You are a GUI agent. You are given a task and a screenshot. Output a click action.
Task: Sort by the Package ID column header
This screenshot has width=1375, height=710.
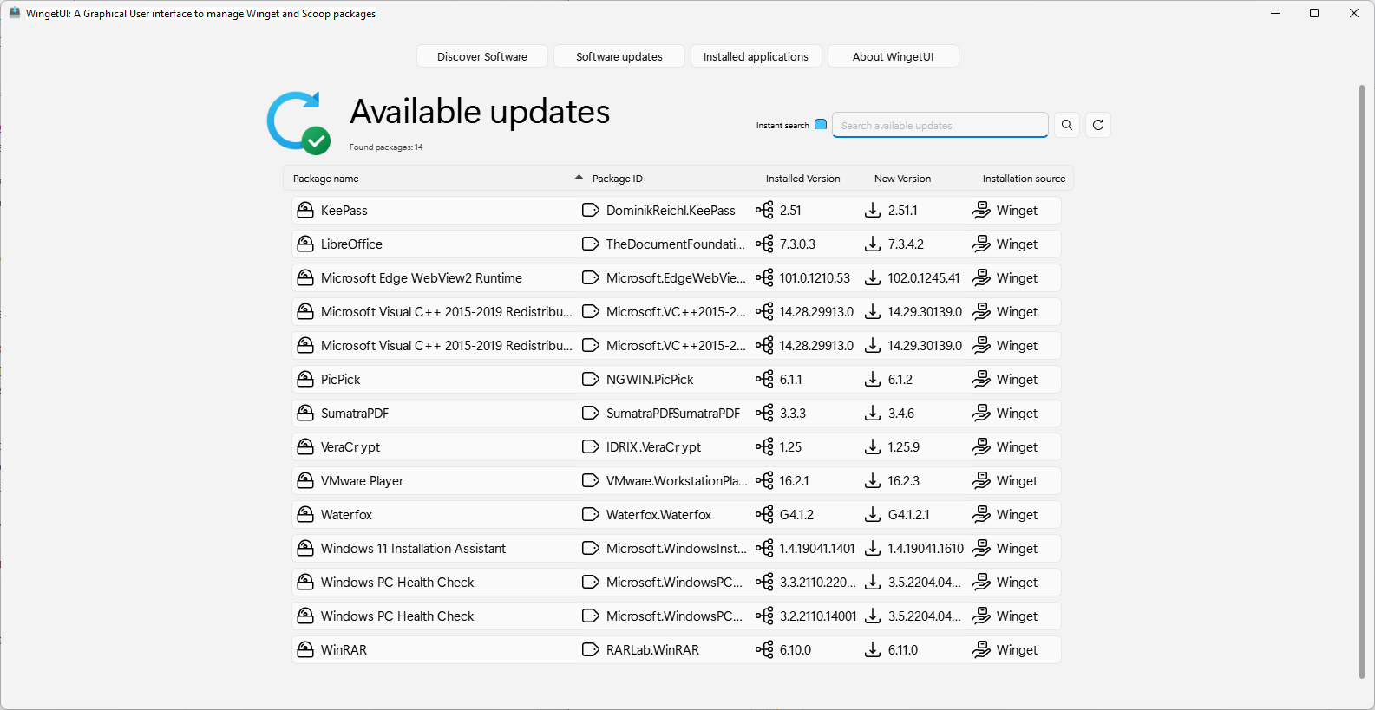pyautogui.click(x=618, y=179)
